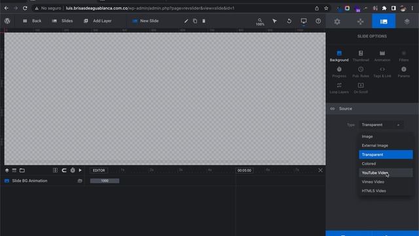Image resolution: width=419 pixels, height=236 pixels.
Task: Click the delete slide trash icon
Action: click(x=204, y=21)
